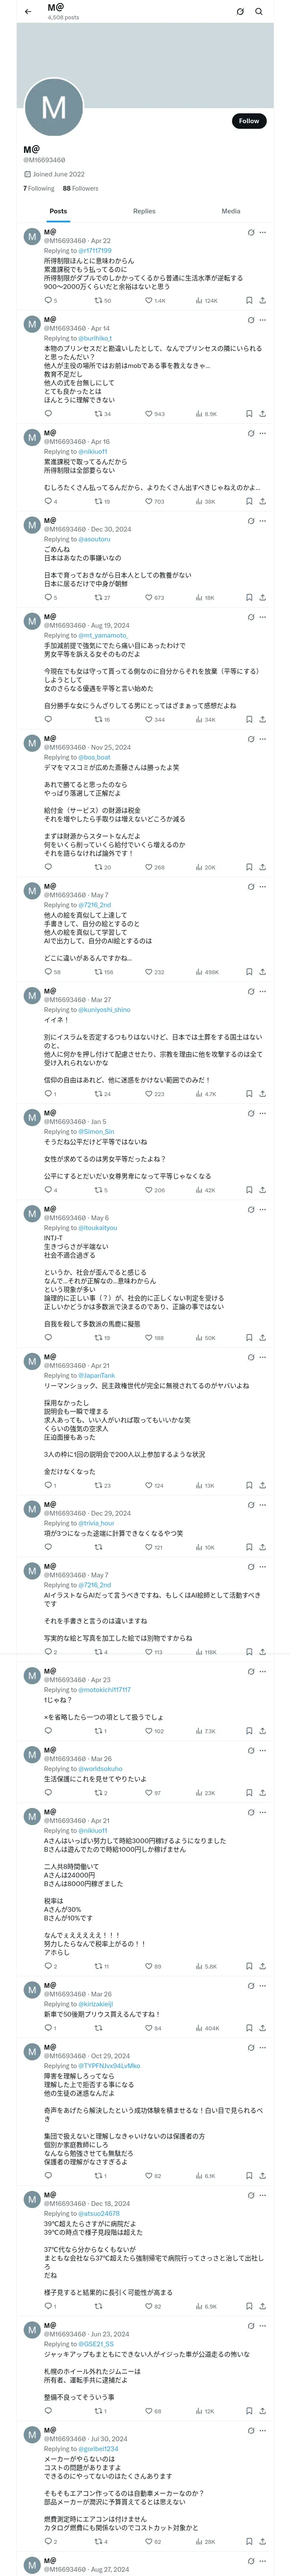Open the 88 Followers list

[x=80, y=188]
